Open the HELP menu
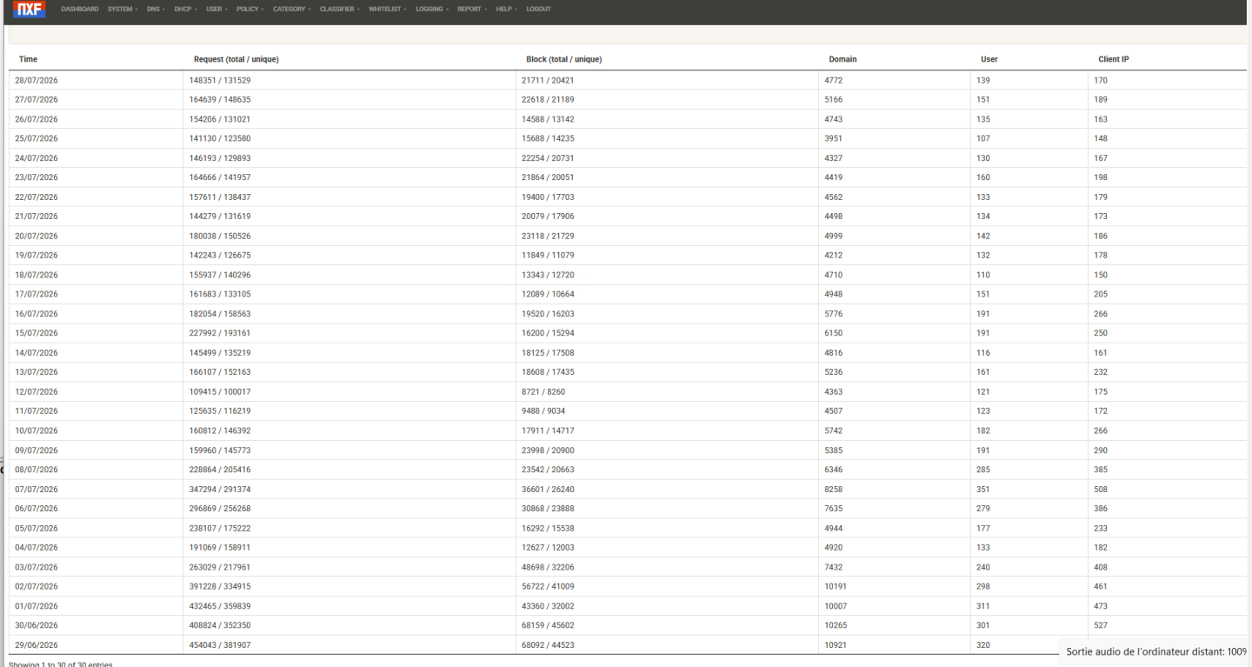Viewport: 1252px width, 667px height. click(x=507, y=10)
